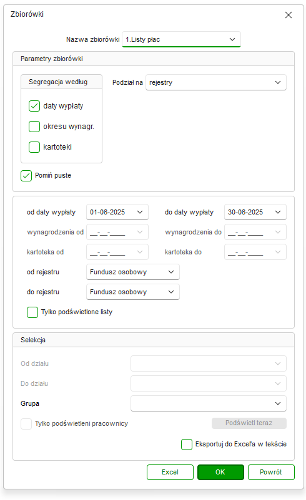Click the wynagrodzenia do date field
Screen dimensions: 306x500
[x=255, y=232]
